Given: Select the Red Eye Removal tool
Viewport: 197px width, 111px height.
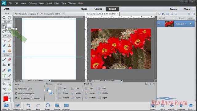Looking at the screenshot, I should tap(4, 40).
